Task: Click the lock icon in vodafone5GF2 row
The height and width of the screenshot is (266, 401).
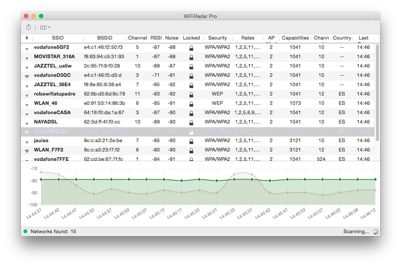Action: point(191,48)
